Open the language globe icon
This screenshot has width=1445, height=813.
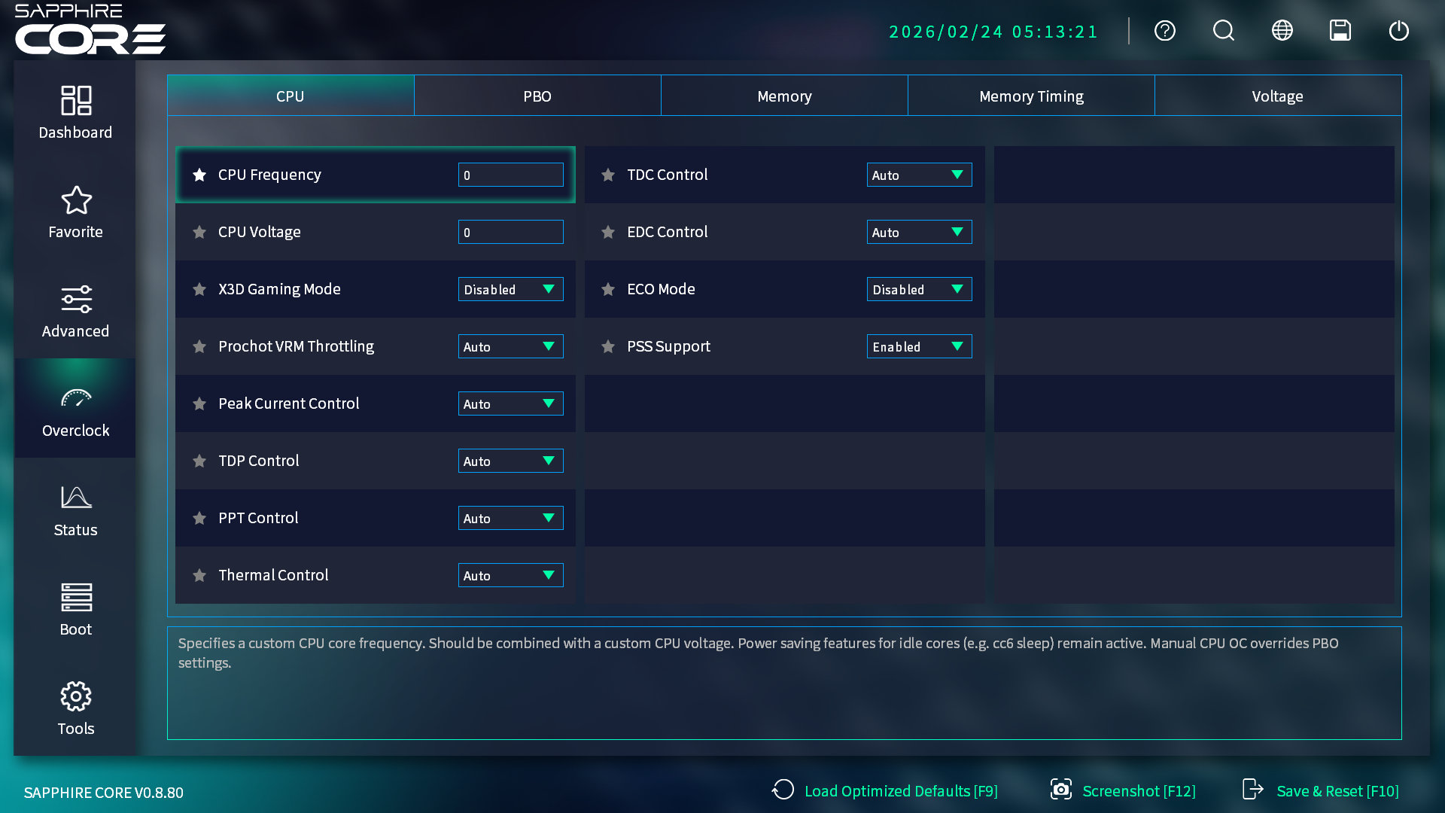pos(1281,31)
